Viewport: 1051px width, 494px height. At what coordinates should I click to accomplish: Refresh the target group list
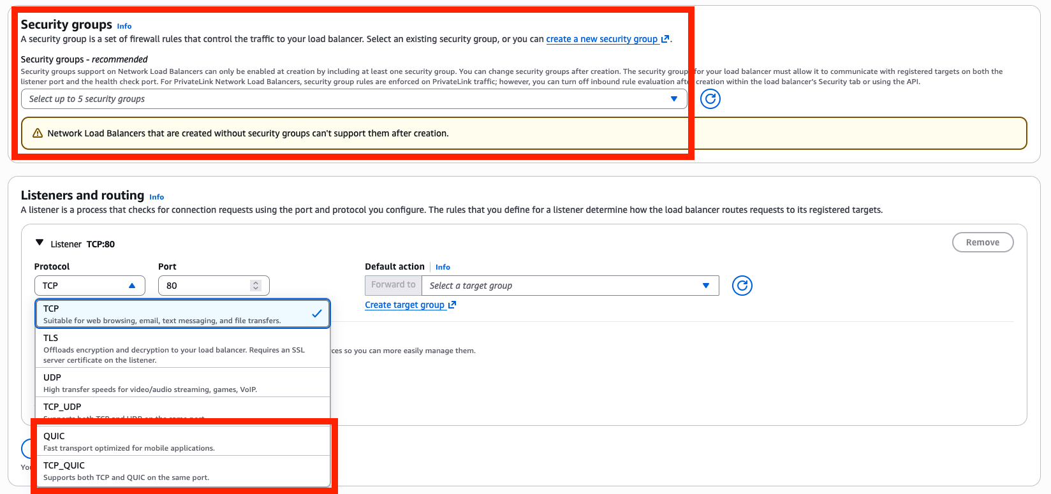tap(742, 286)
